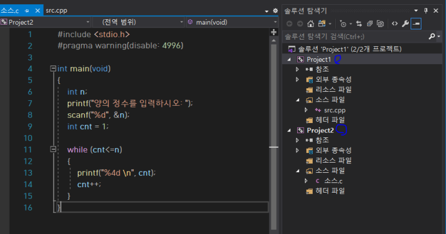Select the Project2 project node
The width and height of the screenshot is (446, 234).
321,130
